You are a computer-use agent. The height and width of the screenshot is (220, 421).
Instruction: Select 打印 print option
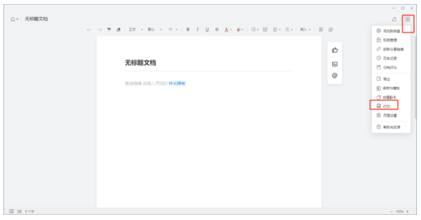391,106
